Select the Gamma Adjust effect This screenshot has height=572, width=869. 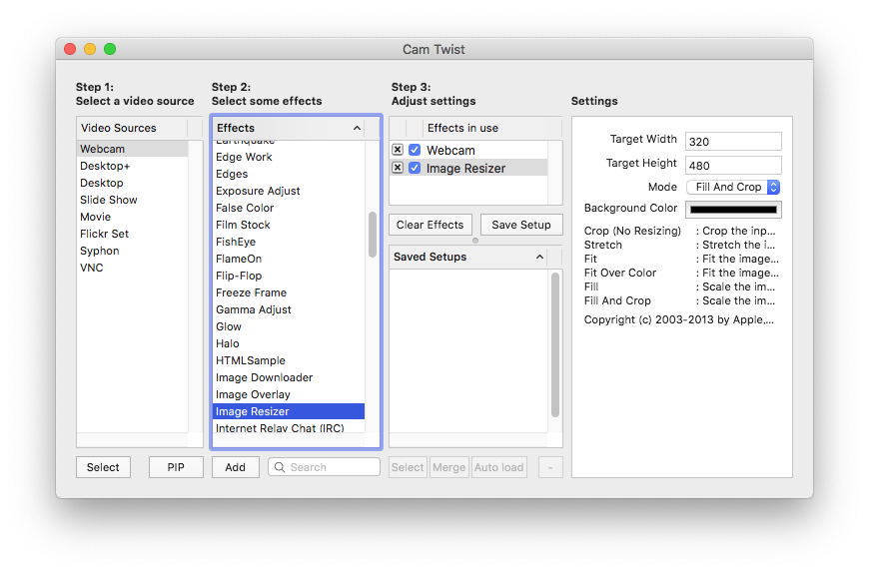point(289,310)
